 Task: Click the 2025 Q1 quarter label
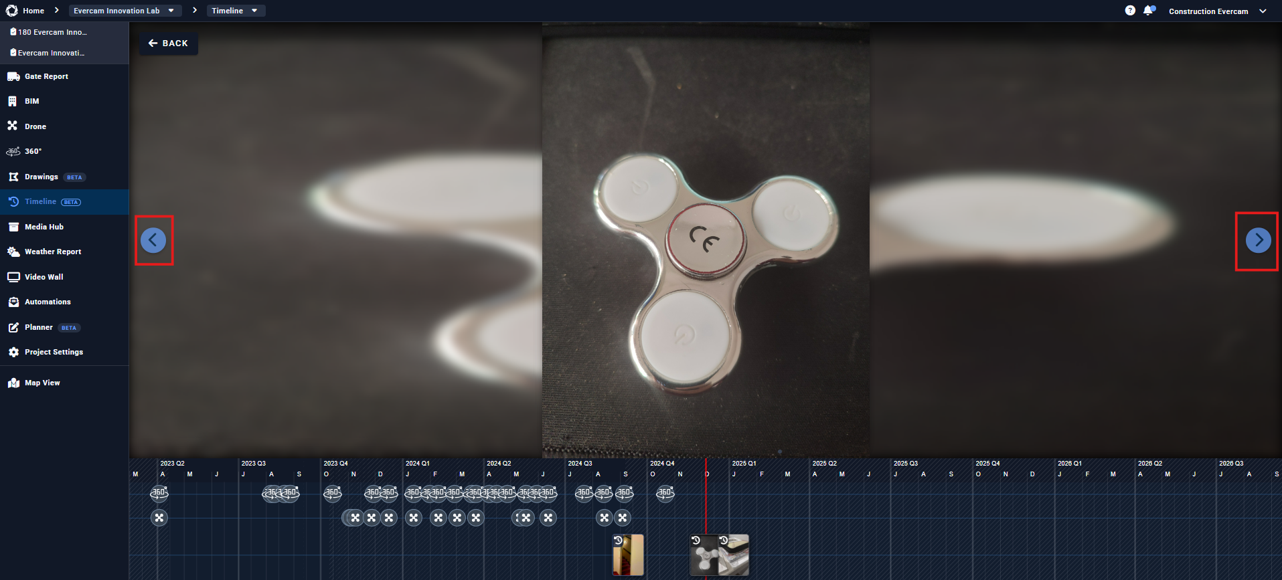click(744, 463)
